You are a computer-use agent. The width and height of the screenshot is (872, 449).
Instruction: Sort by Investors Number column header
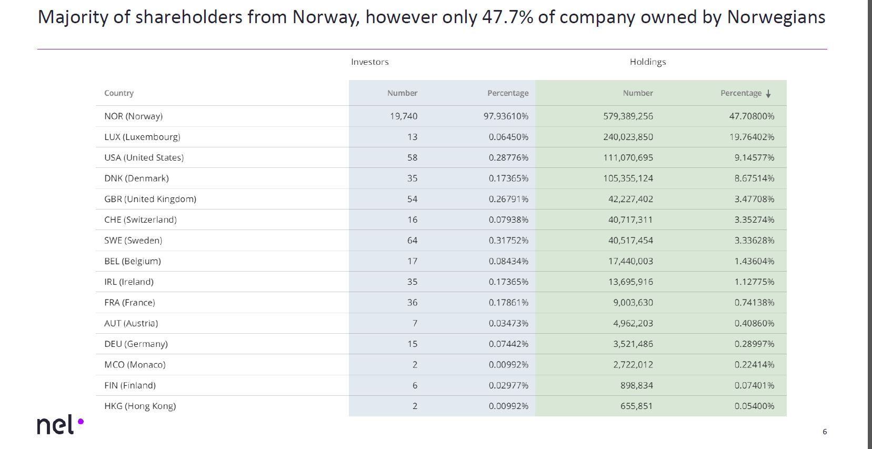click(x=402, y=93)
